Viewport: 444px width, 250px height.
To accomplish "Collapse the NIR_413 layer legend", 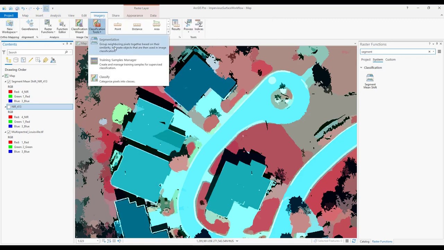I will coord(6,107).
